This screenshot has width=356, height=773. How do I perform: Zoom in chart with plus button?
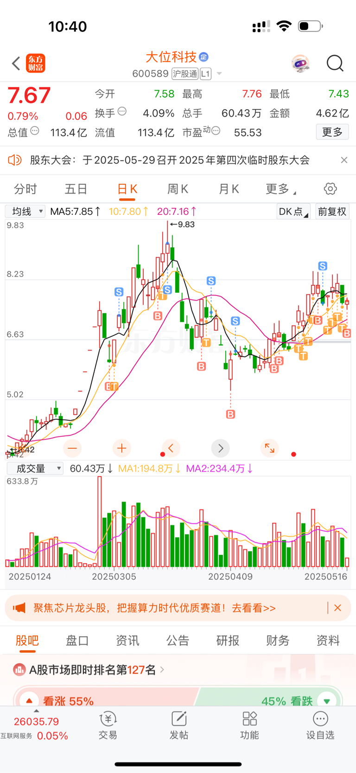tap(122, 448)
